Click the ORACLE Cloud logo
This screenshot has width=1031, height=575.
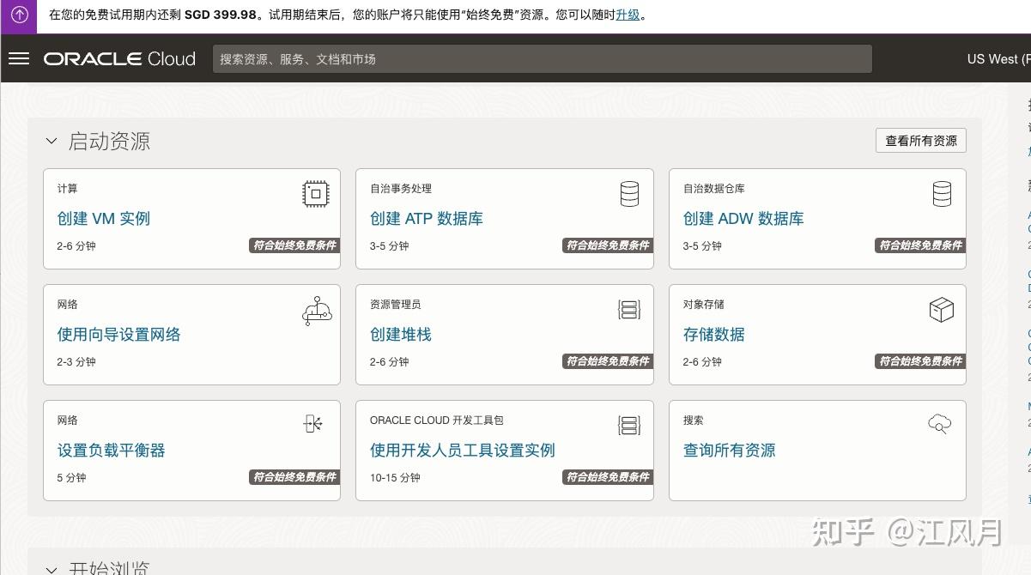tap(119, 58)
